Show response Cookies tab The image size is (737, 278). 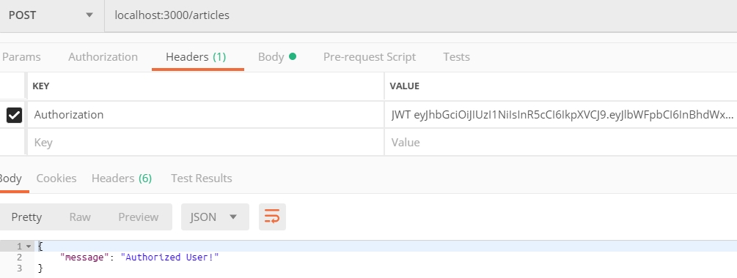tap(56, 179)
